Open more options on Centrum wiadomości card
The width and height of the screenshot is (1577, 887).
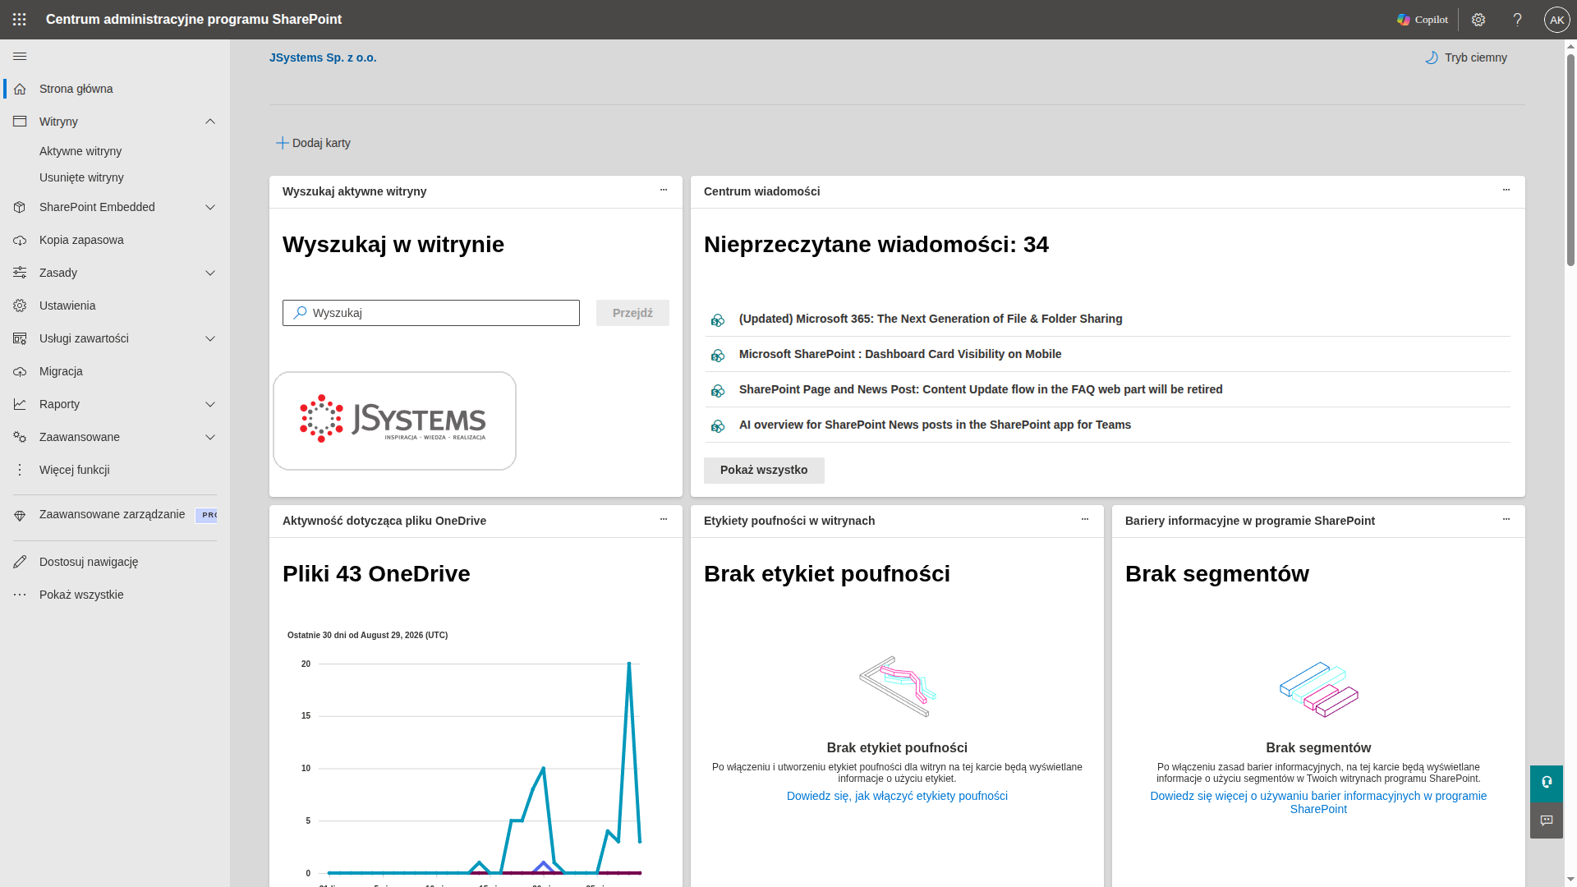coord(1506,190)
